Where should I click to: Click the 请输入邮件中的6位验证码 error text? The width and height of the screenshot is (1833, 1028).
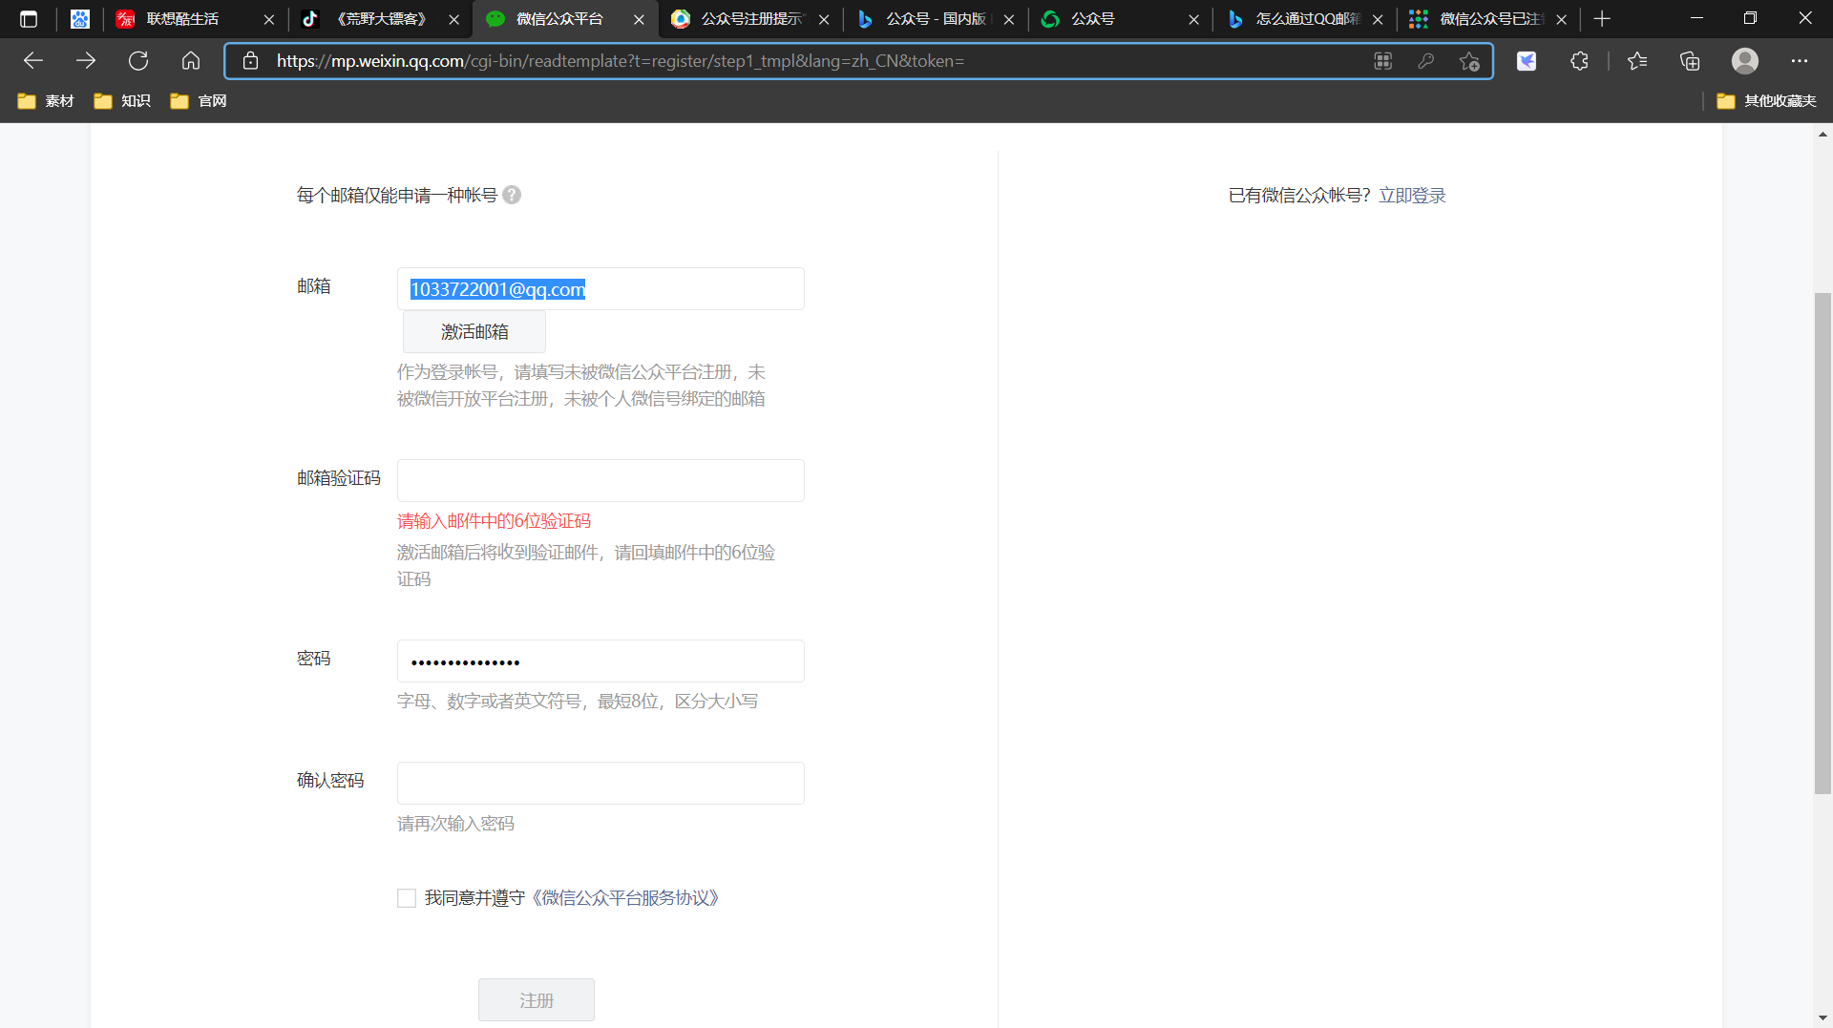coord(494,521)
